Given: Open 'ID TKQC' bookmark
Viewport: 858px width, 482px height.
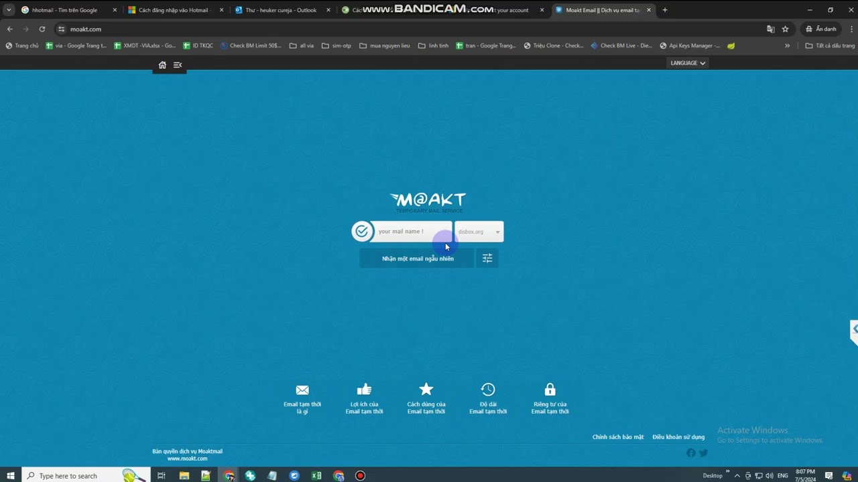Looking at the screenshot, I should tap(198, 46).
